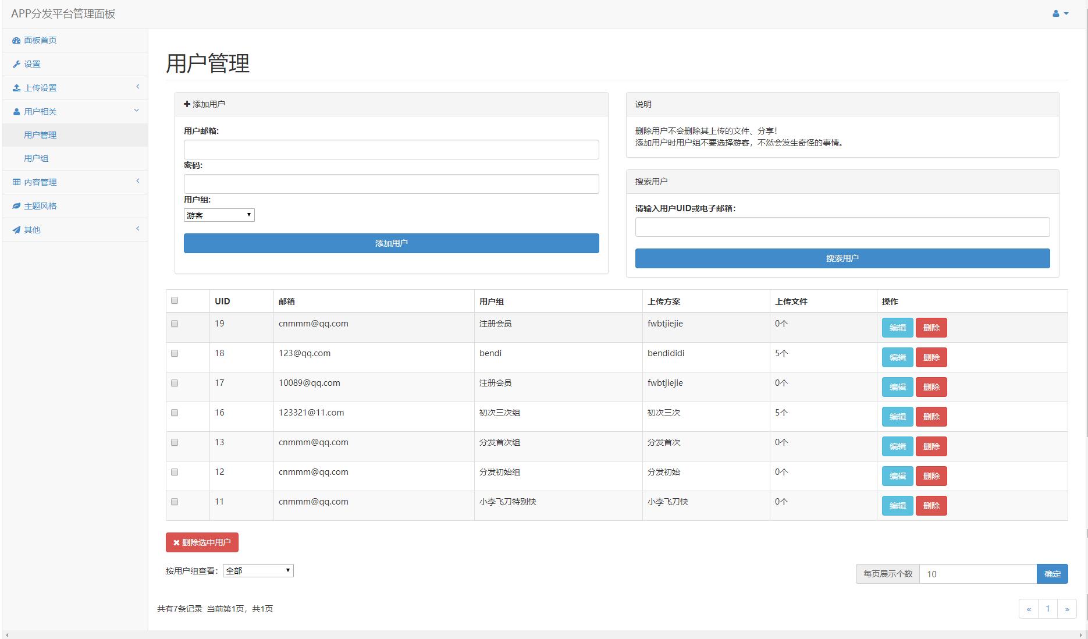
Task: Click the leaf icon beside 主题风格
Action: click(16, 206)
